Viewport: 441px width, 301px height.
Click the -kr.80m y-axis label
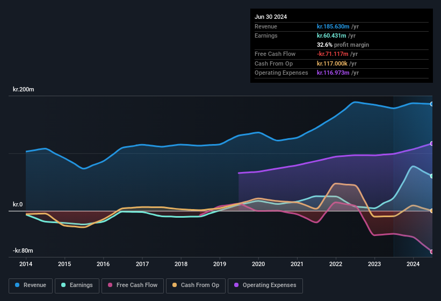point(23,250)
